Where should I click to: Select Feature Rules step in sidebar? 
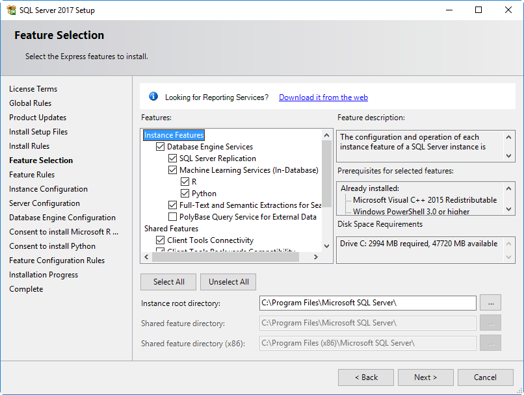[x=32, y=175]
